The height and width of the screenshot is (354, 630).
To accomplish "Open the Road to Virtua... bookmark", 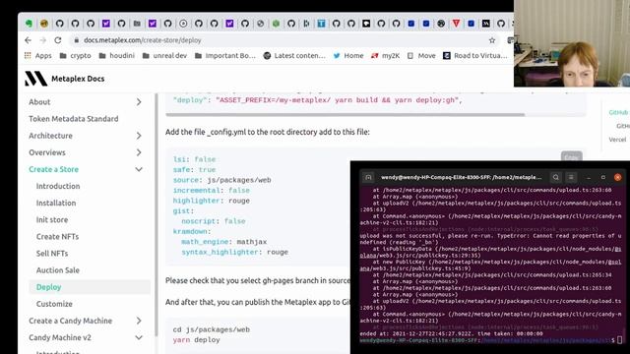I will [474, 56].
